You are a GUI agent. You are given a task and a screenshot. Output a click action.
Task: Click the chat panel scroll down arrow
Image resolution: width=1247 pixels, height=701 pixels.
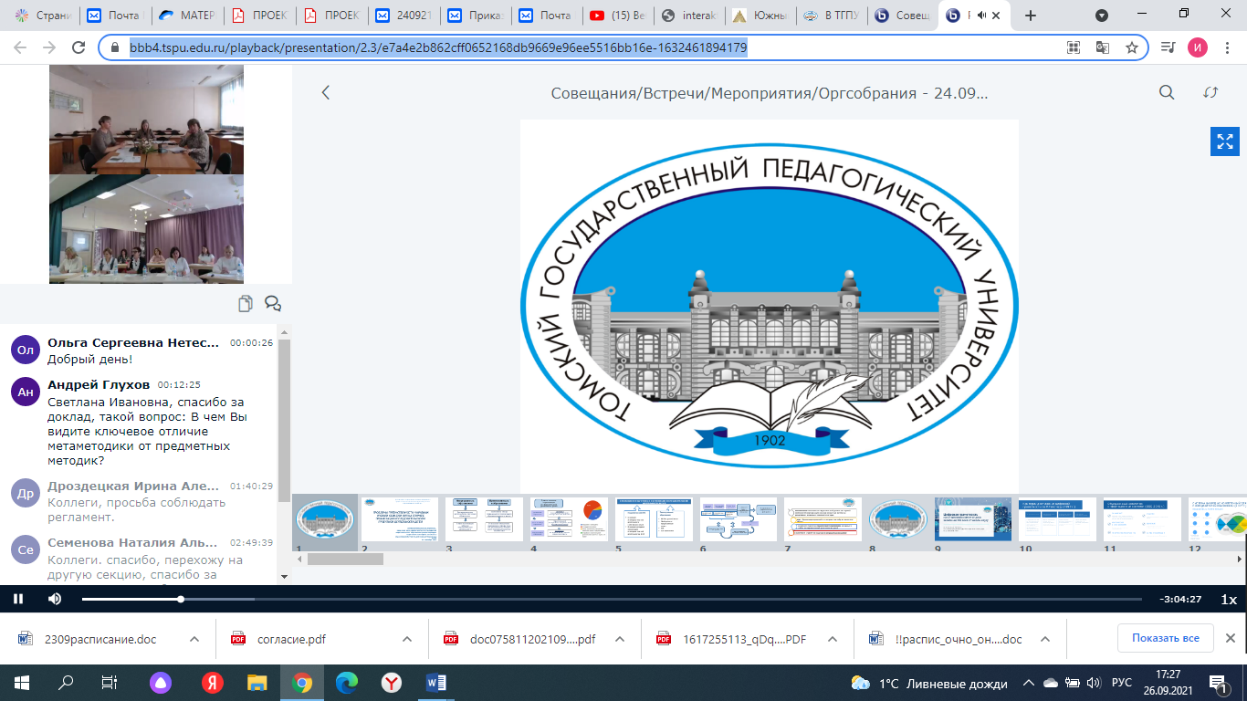coord(284,577)
